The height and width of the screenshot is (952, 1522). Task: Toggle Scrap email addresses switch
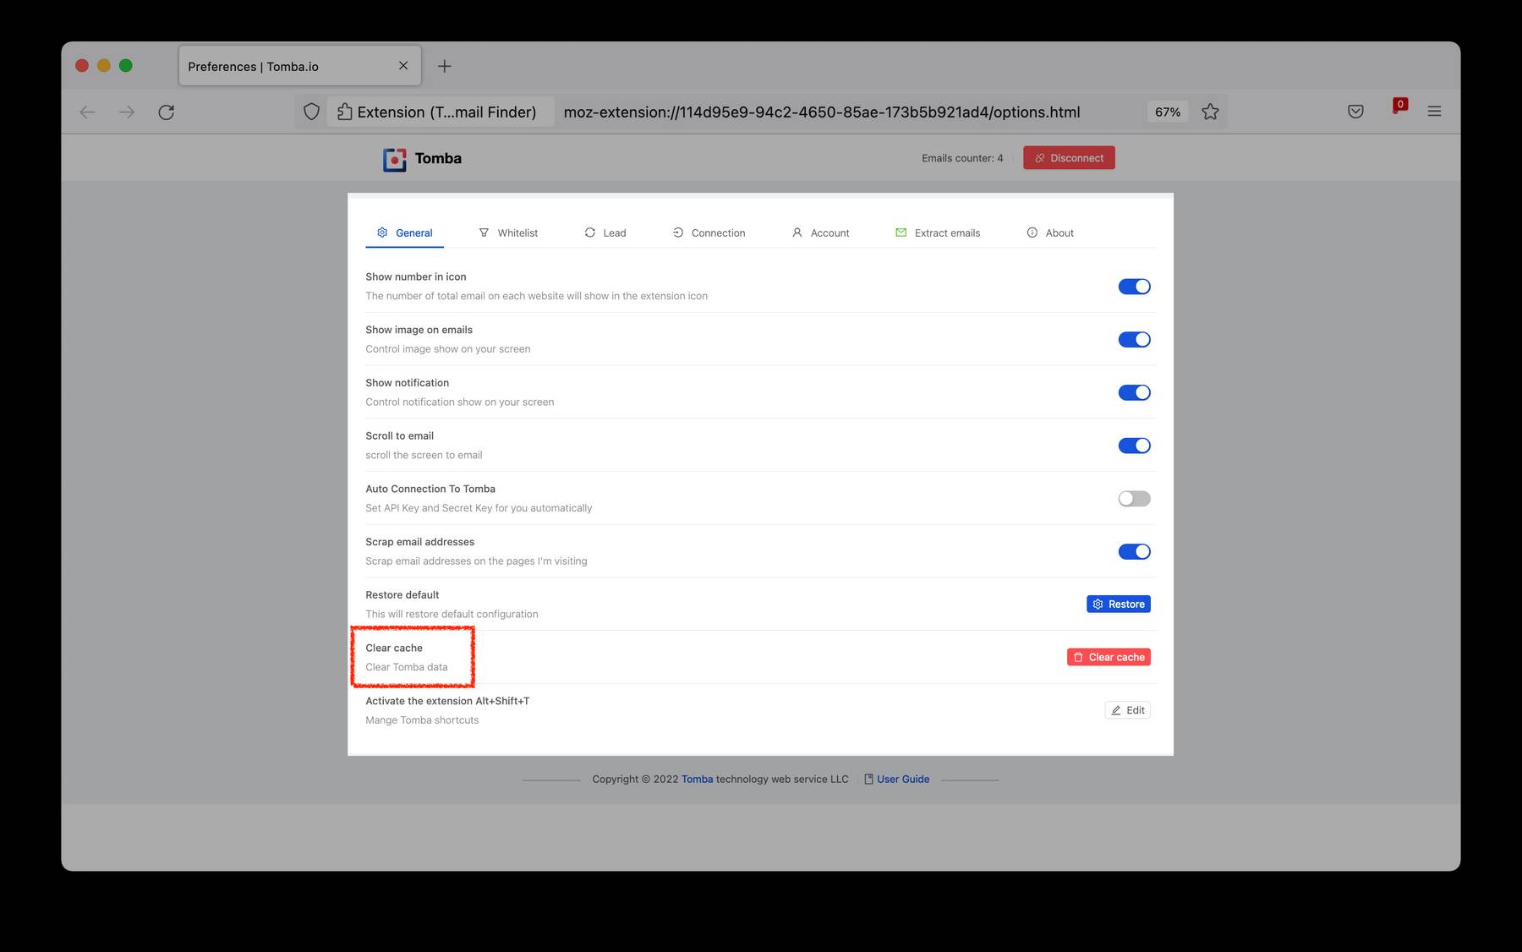pos(1134,551)
